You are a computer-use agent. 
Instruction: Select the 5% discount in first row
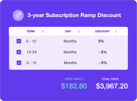click(101, 41)
